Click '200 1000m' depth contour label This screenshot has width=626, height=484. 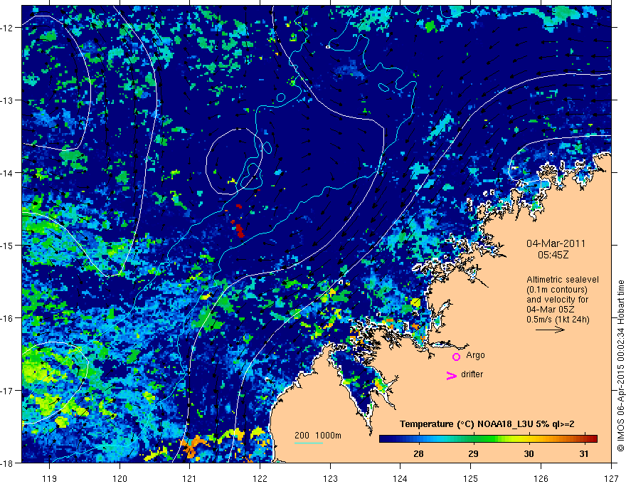[318, 436]
